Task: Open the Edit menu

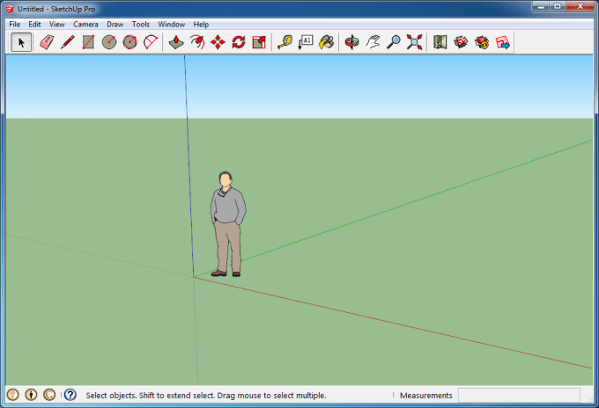Action: click(x=34, y=25)
